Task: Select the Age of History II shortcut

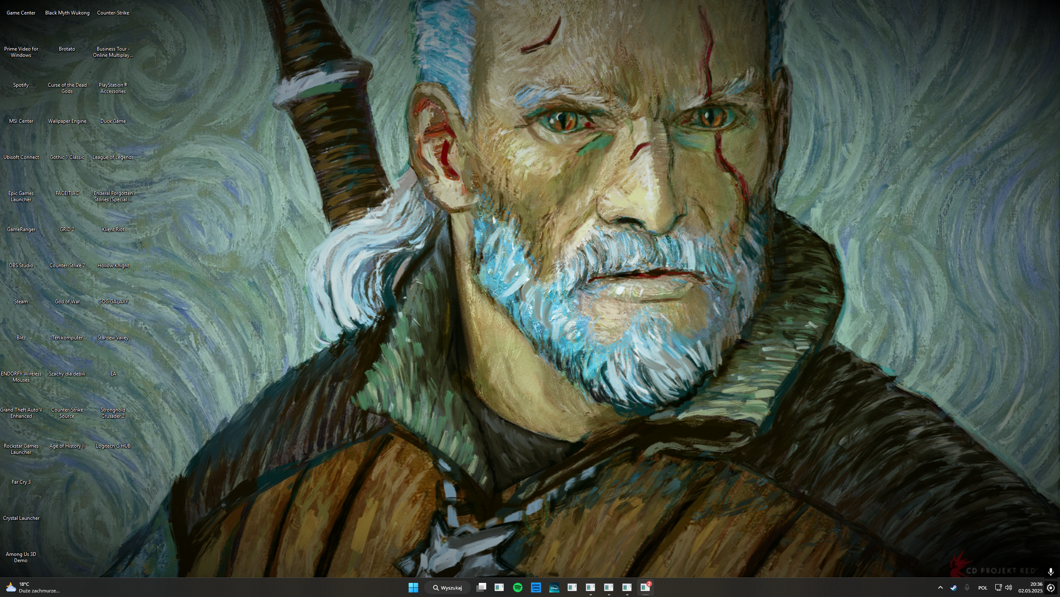Action: [67, 446]
